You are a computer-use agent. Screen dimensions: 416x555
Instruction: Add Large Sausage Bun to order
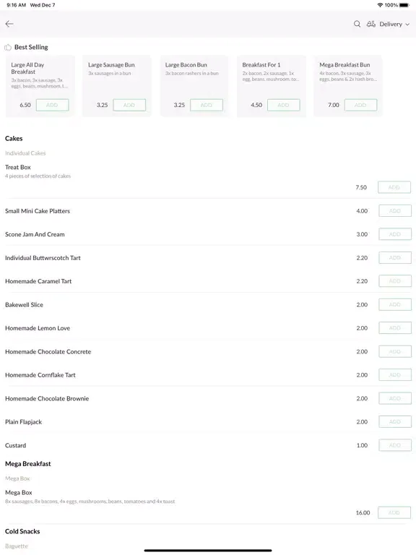[x=129, y=105]
